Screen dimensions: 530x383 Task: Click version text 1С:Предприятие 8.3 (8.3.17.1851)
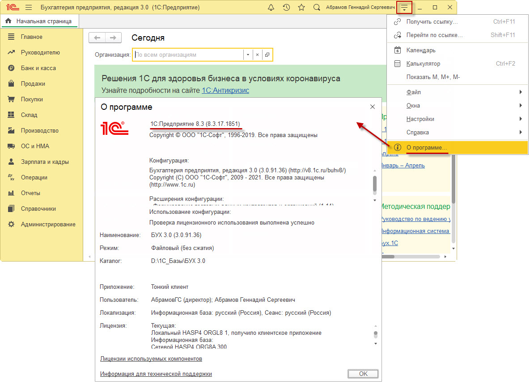195,124
